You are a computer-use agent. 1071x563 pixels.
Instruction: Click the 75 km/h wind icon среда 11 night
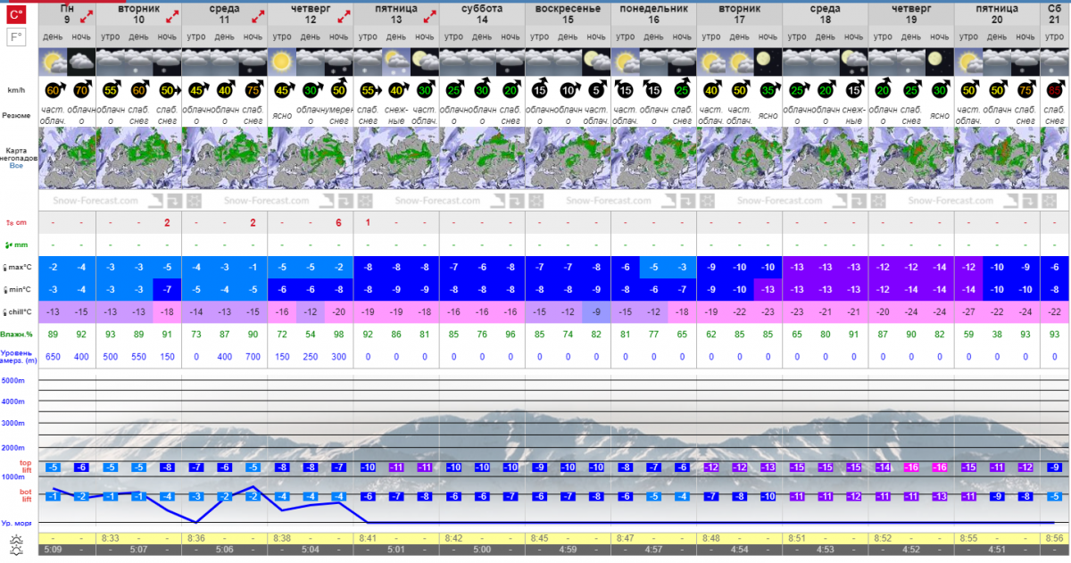253,90
